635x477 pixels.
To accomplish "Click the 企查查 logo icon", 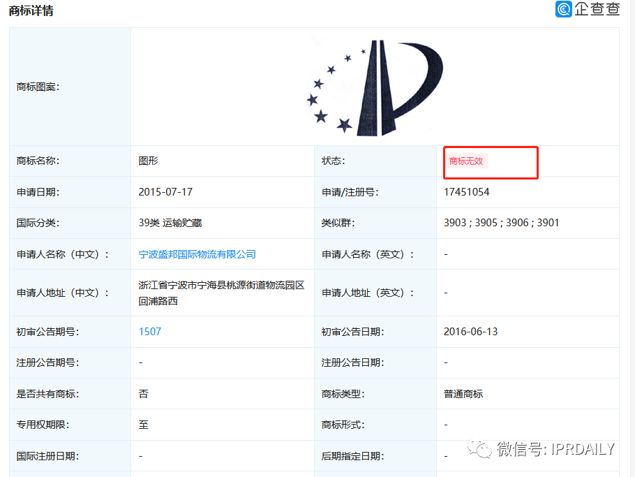I will (x=562, y=10).
